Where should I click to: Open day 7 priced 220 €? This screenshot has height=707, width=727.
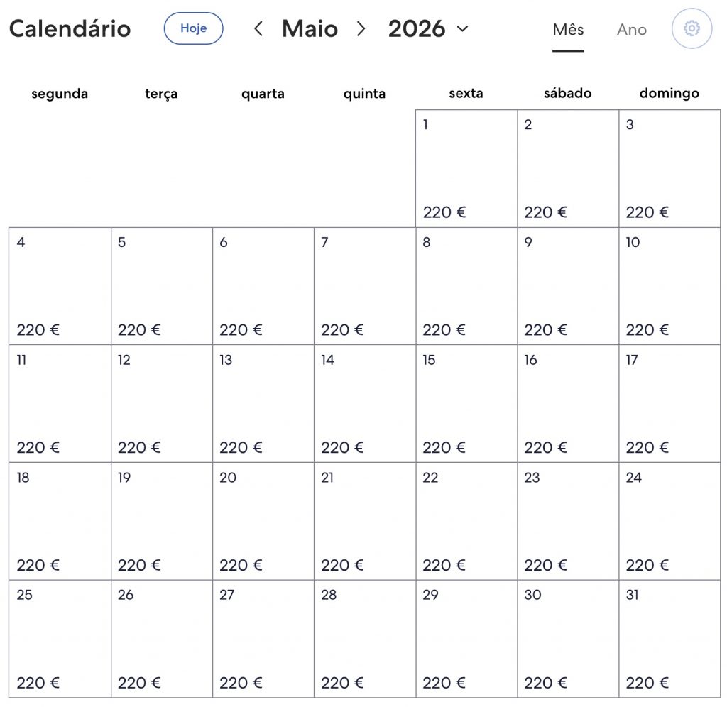pos(365,286)
